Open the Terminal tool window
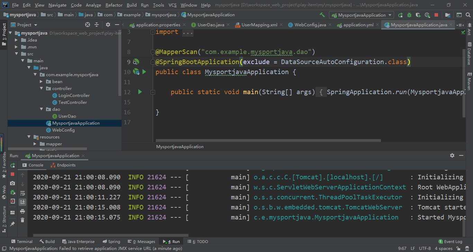 [x=22, y=242]
